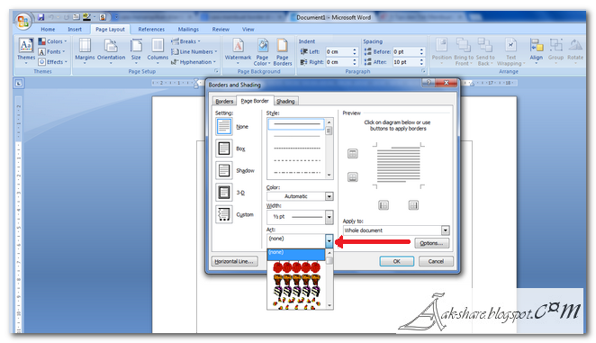This screenshot has width=596, height=343.
Task: Open the Borders tab in dialog
Action: 224,101
